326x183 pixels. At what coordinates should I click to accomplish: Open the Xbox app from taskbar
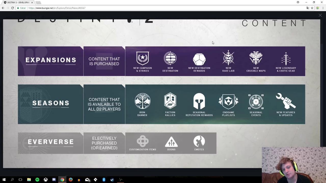46,180
